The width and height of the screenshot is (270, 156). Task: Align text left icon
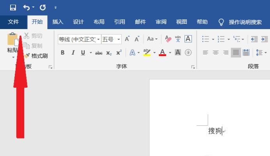pos(206,52)
